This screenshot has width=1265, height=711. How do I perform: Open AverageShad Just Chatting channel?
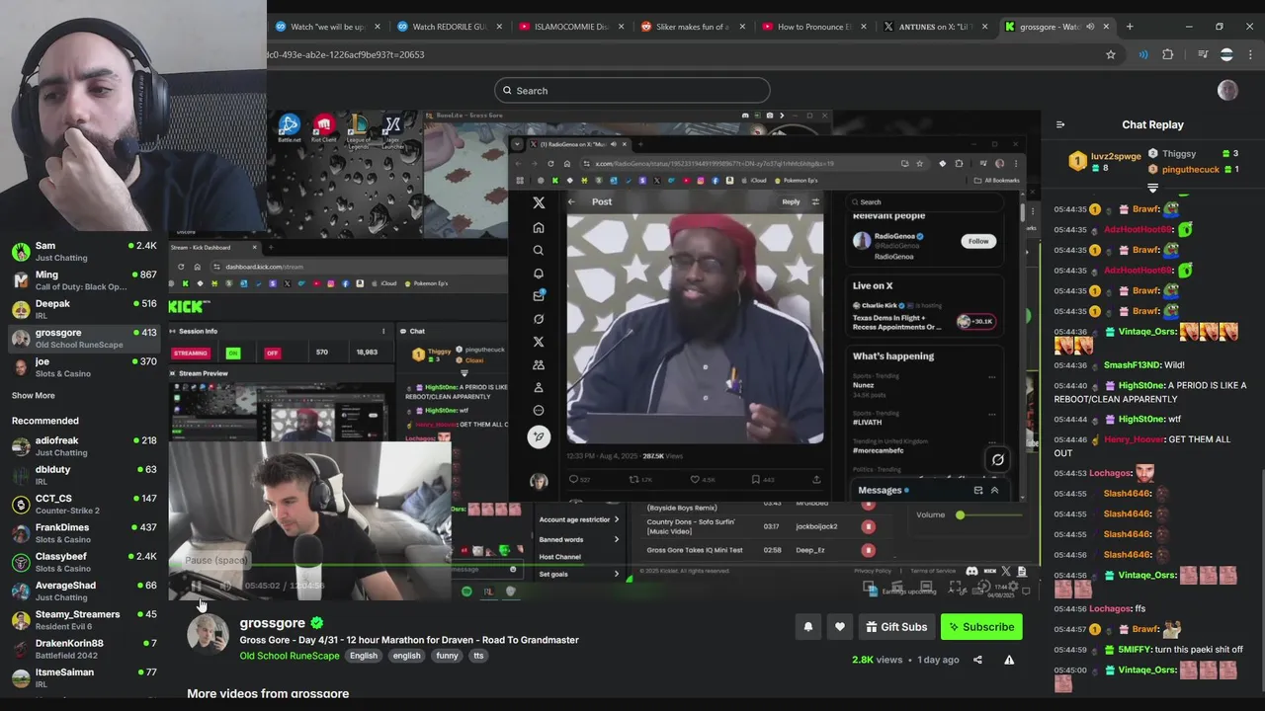click(x=84, y=591)
